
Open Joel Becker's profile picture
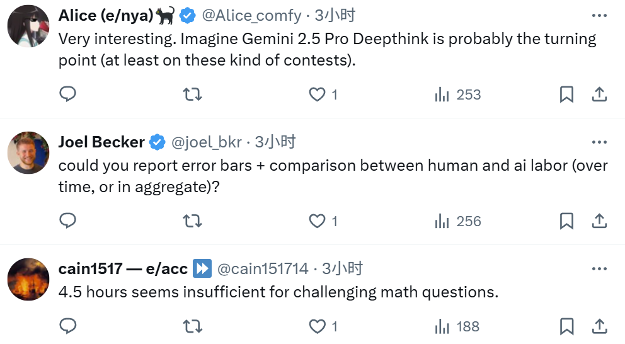click(28, 152)
